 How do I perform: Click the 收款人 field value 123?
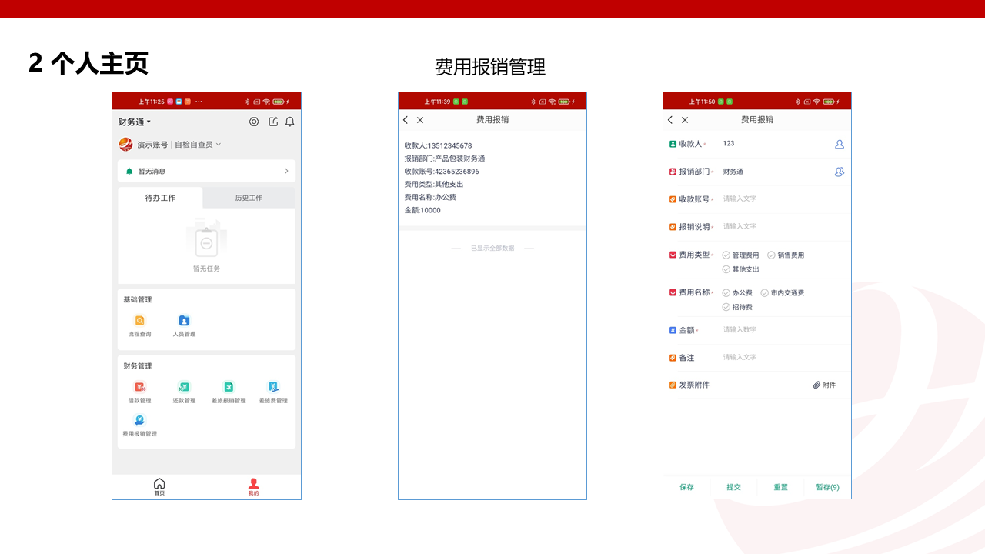pos(729,144)
